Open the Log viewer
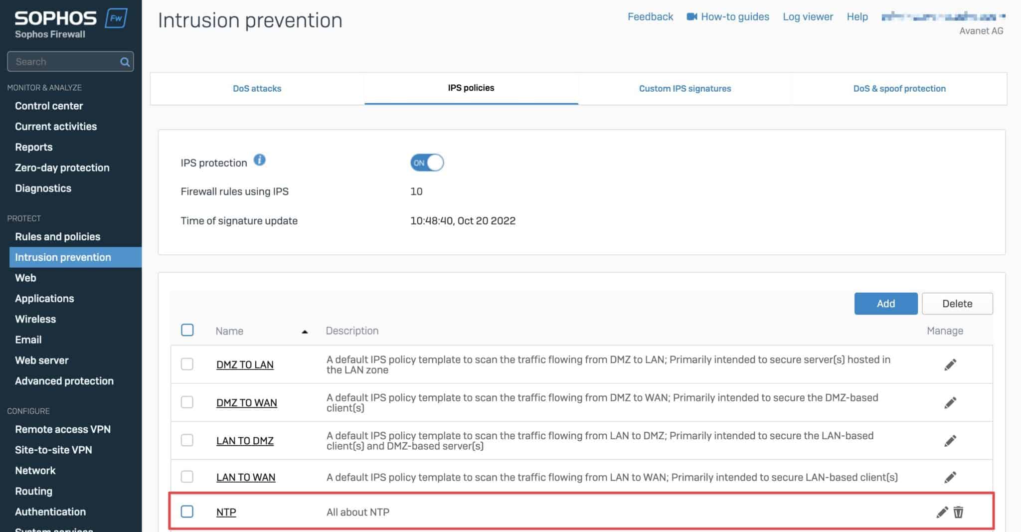The height and width of the screenshot is (532, 1021). coord(807,16)
